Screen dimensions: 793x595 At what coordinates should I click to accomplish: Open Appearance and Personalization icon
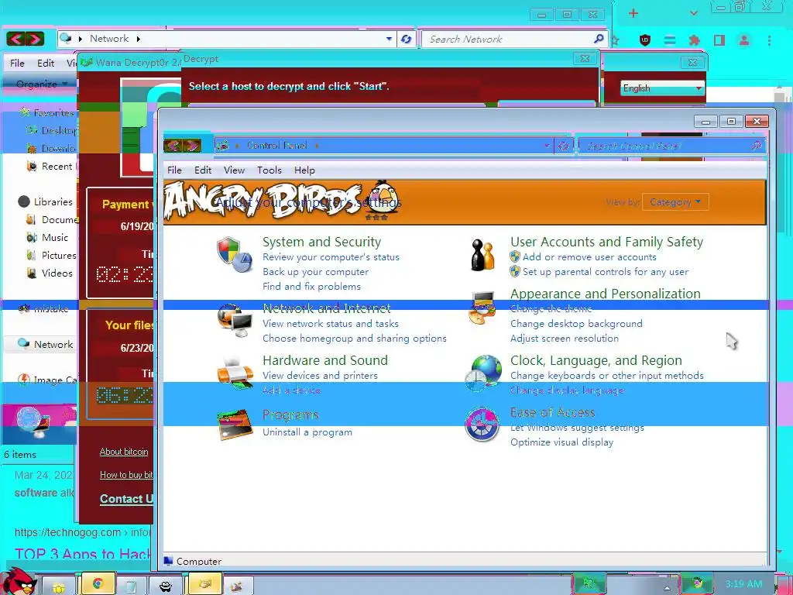pyautogui.click(x=482, y=308)
